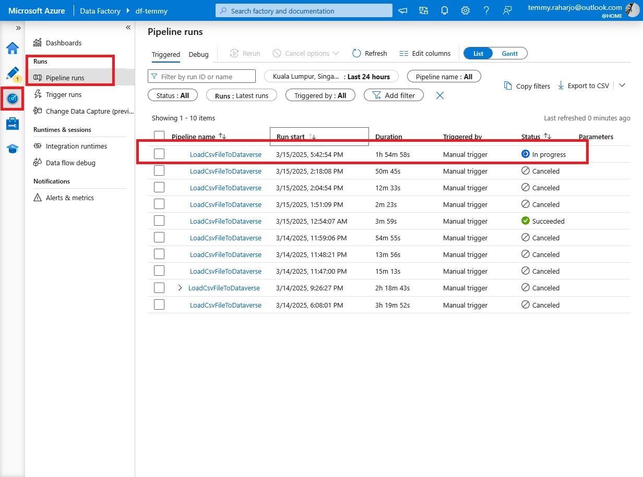Viewport: 643px width, 477px height.
Task: Check the row started 11:59:06 PM
Action: point(159,237)
